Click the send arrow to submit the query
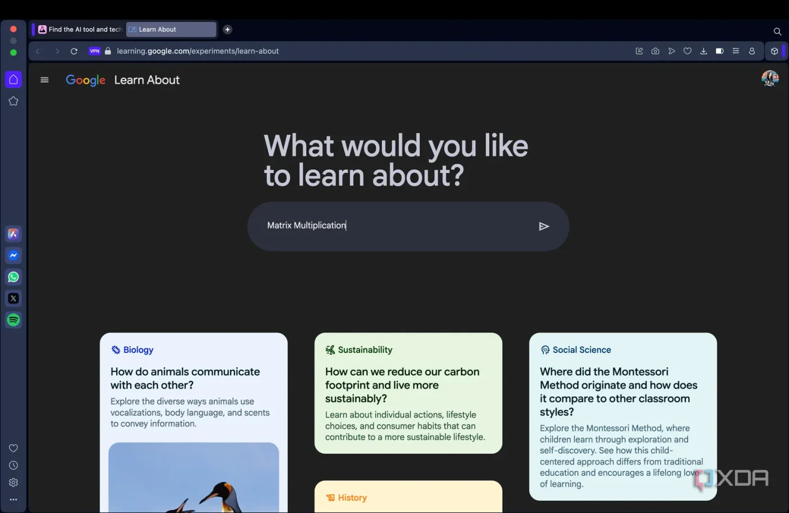The width and height of the screenshot is (789, 513). 543,226
